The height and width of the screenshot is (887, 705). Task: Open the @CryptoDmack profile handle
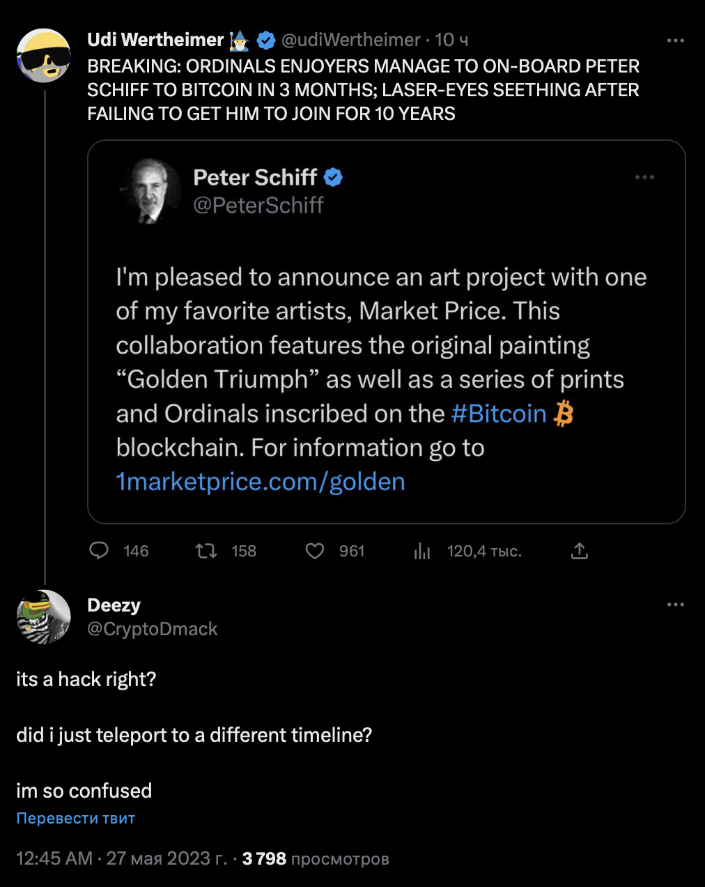click(152, 629)
